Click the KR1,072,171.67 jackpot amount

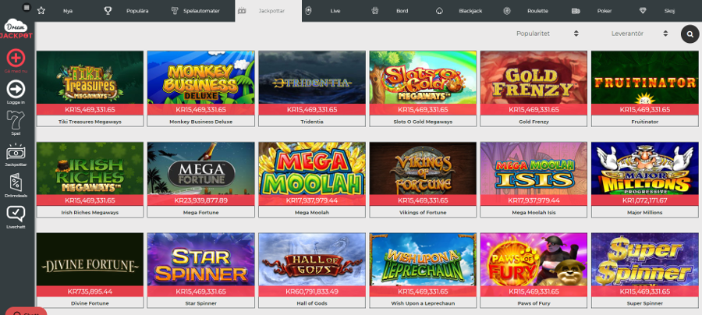click(x=645, y=200)
